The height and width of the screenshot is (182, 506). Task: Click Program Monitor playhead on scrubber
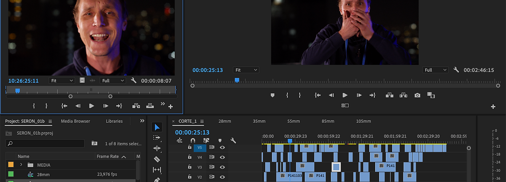coord(237,80)
